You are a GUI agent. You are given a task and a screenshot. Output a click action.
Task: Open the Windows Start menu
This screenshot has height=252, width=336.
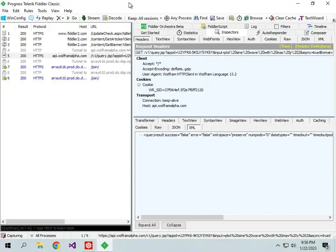8,245
